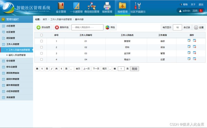Toggle the select-all header checkbox

41,35
